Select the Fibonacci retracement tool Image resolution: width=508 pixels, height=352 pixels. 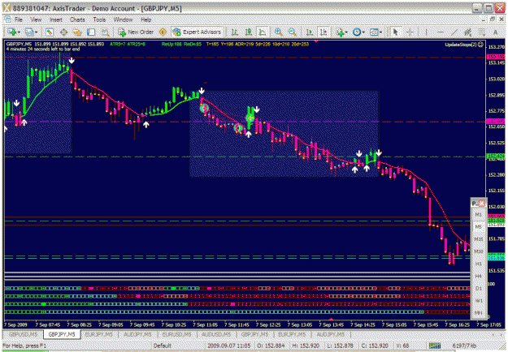[x=482, y=32]
